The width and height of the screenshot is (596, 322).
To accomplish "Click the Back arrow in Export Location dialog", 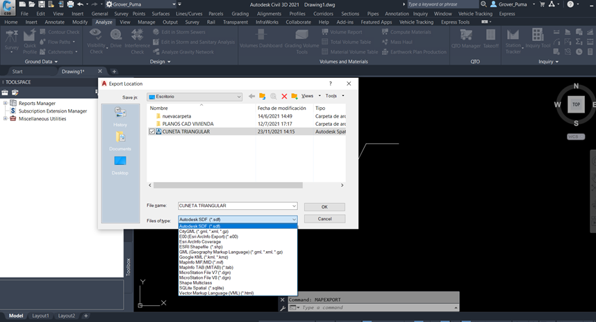I will pyautogui.click(x=251, y=96).
